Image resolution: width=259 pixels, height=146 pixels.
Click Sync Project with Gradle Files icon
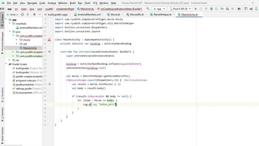pos(251,9)
